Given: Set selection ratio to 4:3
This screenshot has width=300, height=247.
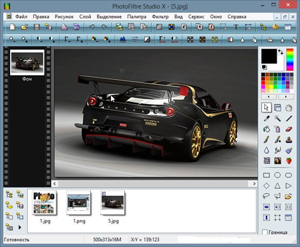Looking at the screenshot, I should pos(277,207).
